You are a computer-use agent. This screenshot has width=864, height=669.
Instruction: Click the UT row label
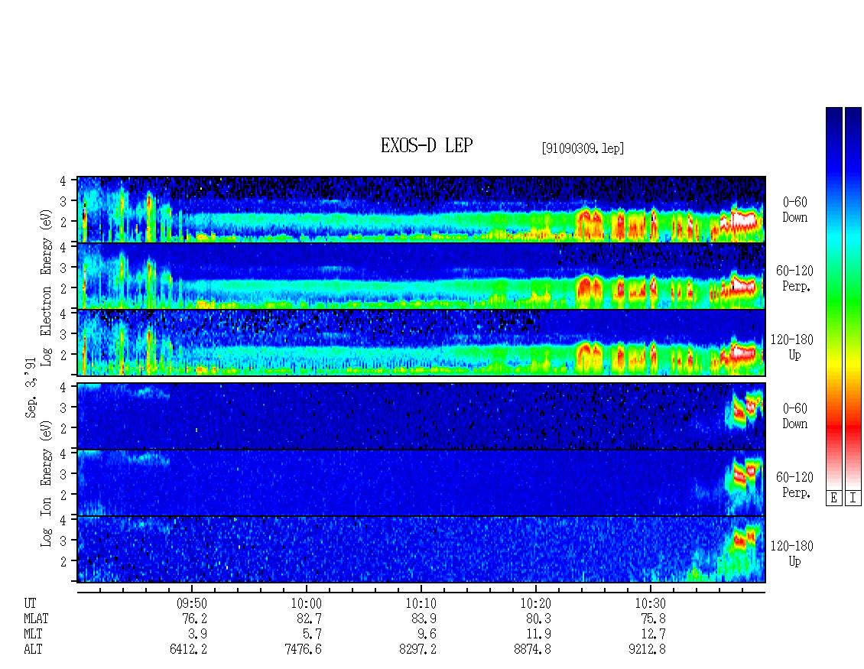(x=30, y=603)
